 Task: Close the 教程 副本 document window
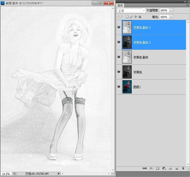(108, 3)
